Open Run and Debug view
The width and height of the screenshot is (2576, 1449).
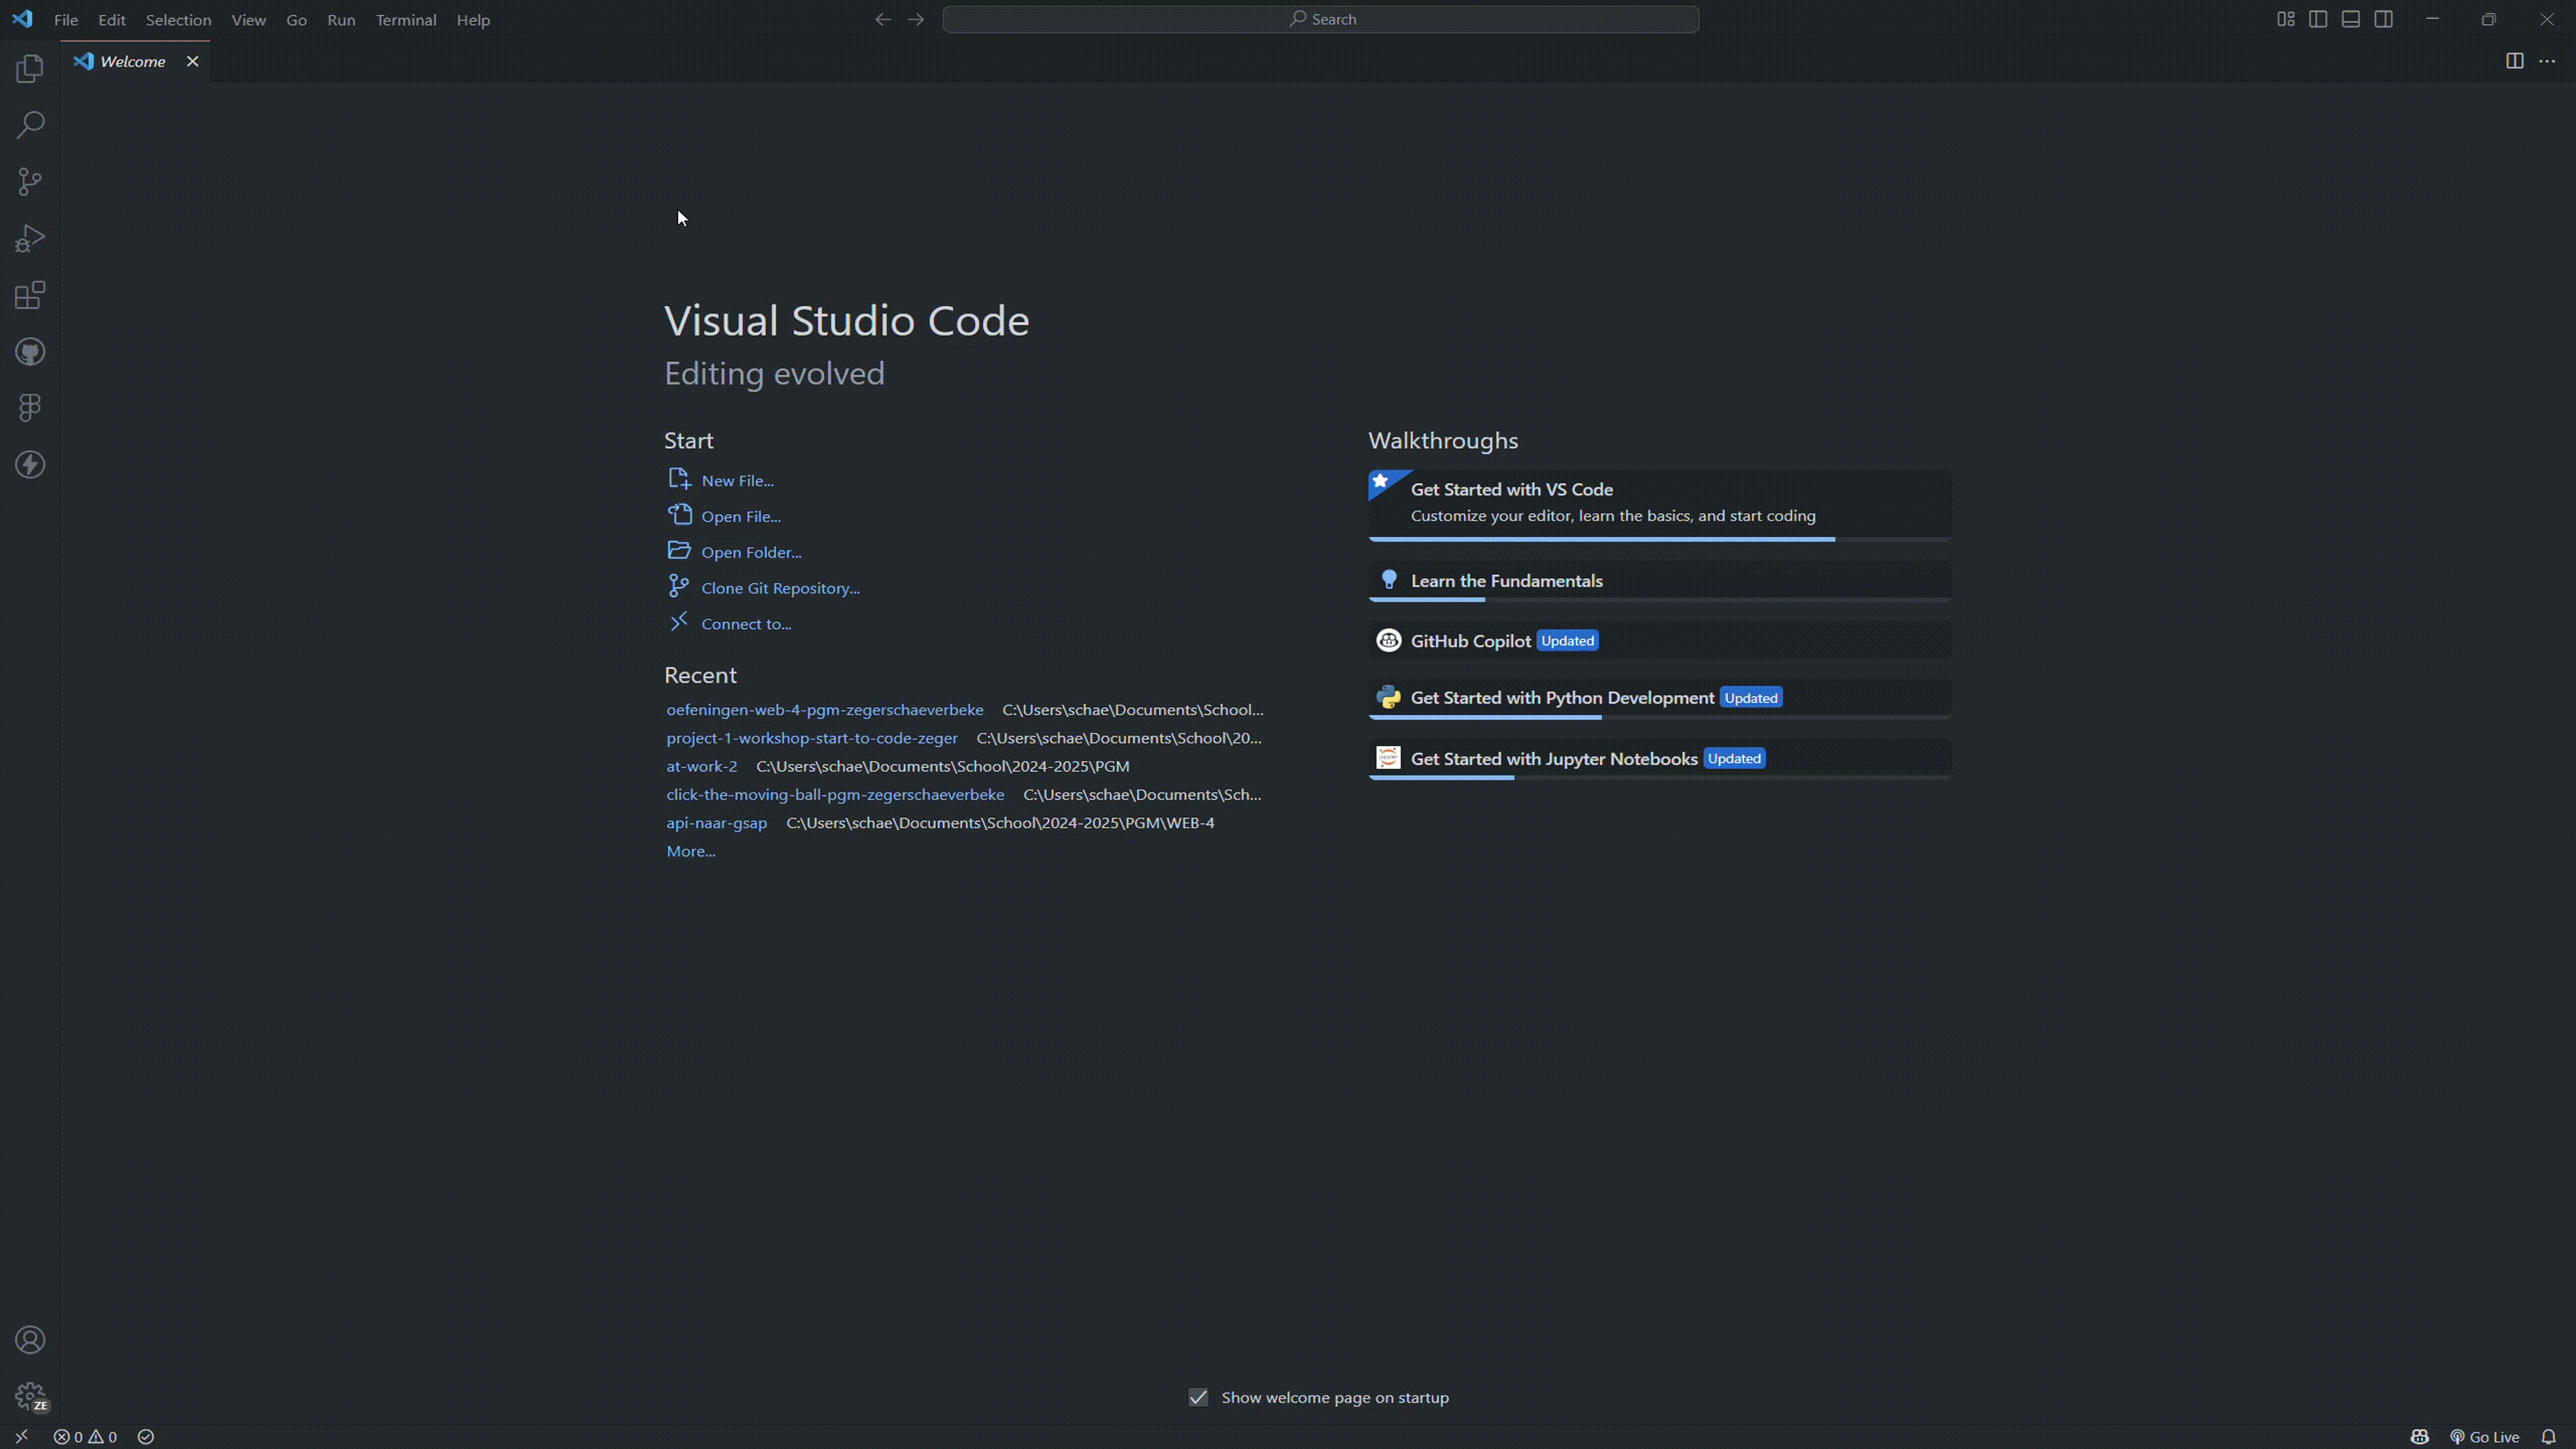30,238
